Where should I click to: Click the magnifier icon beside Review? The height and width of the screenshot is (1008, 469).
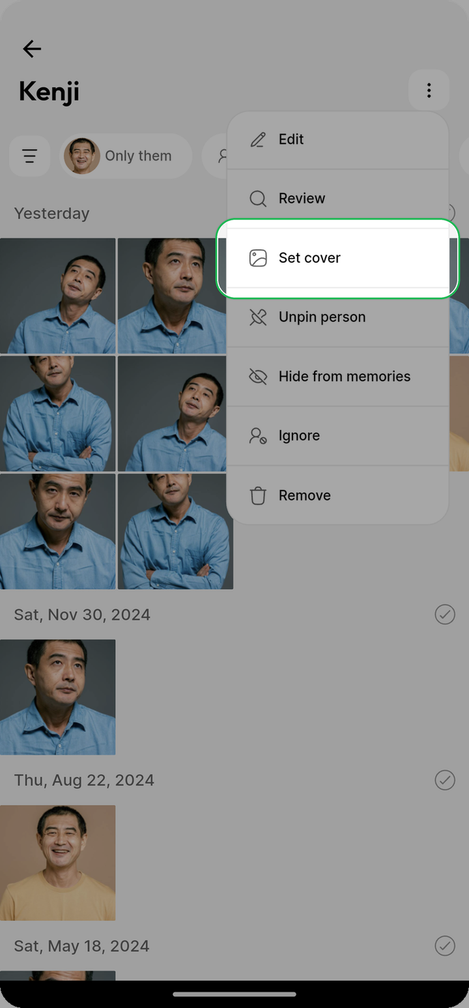[258, 199]
